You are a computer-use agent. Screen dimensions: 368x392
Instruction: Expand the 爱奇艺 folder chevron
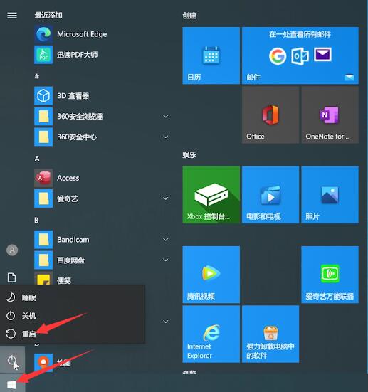coord(165,198)
